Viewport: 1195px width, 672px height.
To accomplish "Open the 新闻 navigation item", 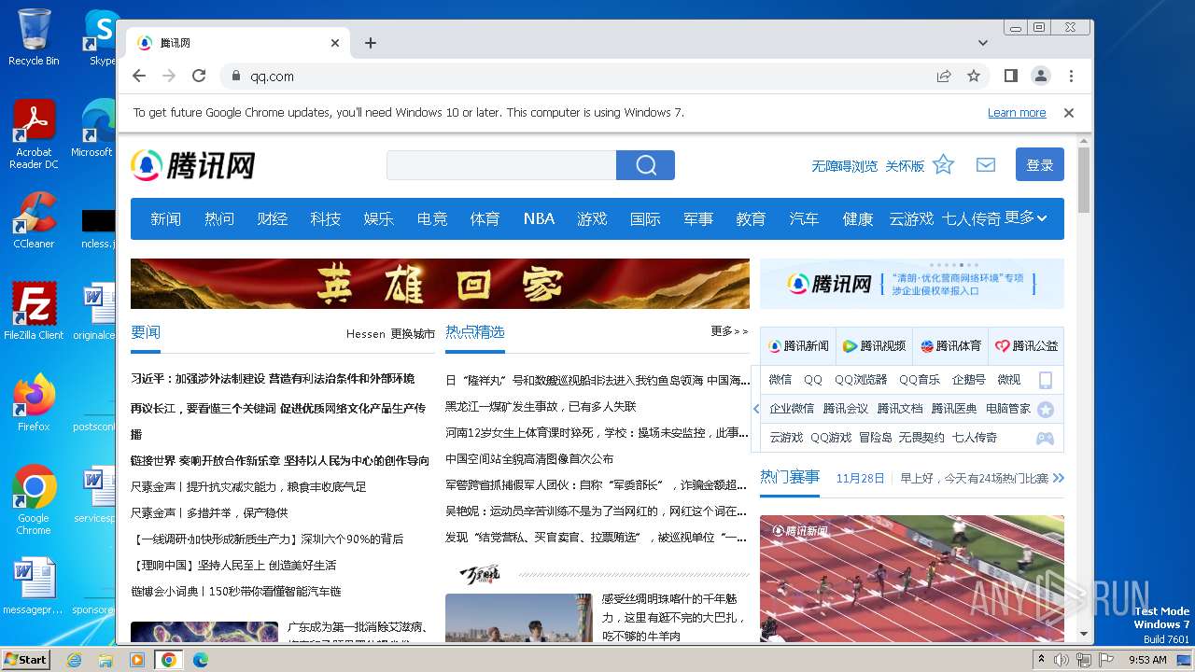I will coord(166,218).
